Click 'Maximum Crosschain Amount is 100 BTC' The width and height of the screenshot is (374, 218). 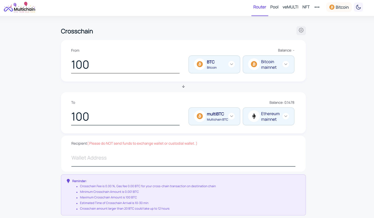pyautogui.click(x=108, y=197)
